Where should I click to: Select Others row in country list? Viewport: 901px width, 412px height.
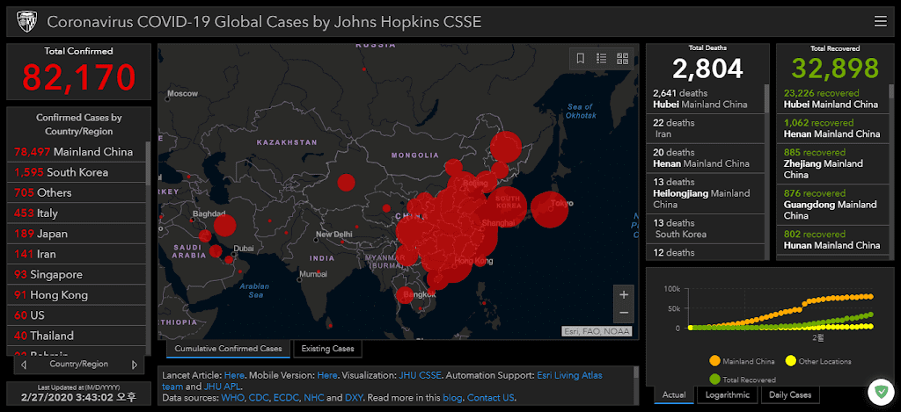[76, 192]
